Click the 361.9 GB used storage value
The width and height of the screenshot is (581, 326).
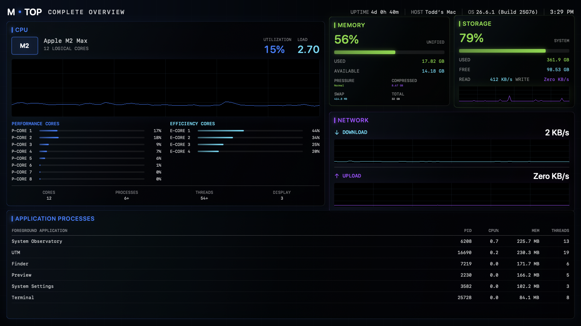(x=558, y=60)
